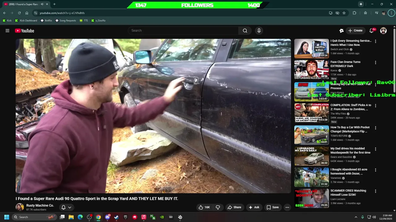
Task: Open Steam from the taskbar
Action: click(116, 217)
